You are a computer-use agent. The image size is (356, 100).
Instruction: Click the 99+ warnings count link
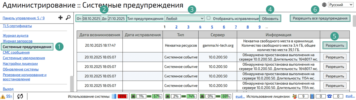9,96
